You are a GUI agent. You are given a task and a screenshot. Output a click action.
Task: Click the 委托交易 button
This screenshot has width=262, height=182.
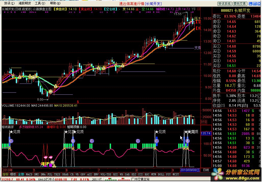click(x=240, y=4)
